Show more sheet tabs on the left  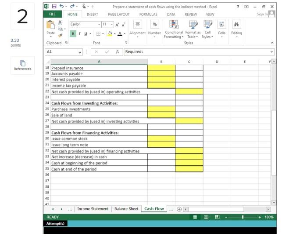(x=70, y=209)
